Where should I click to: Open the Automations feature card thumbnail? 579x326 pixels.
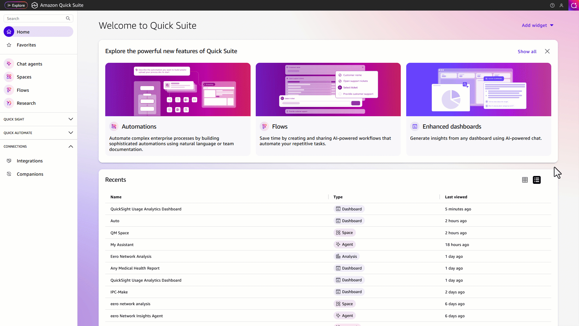[178, 89]
